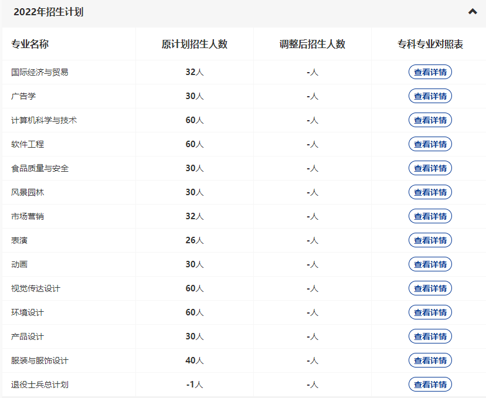
Task: Open 查看详情 for 环境设计
Action: click(430, 312)
